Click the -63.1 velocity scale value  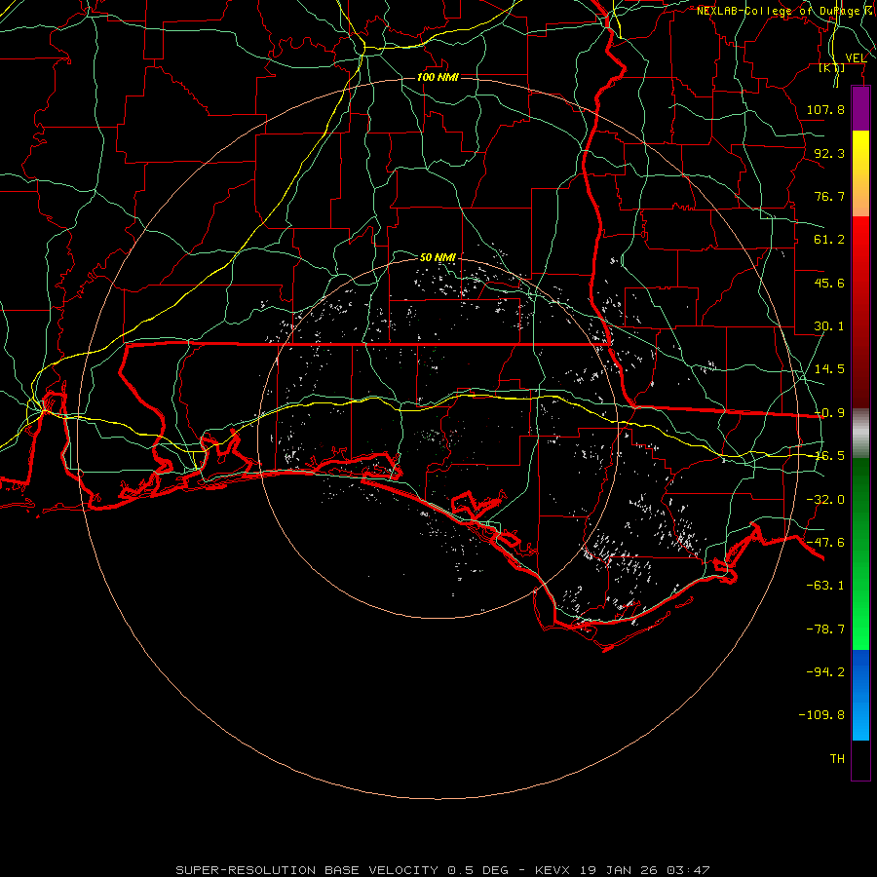click(825, 586)
